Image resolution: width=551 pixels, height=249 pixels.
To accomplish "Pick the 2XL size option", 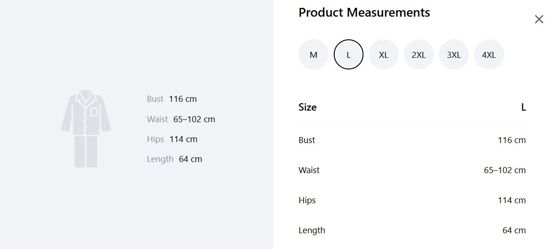I will click(x=419, y=55).
